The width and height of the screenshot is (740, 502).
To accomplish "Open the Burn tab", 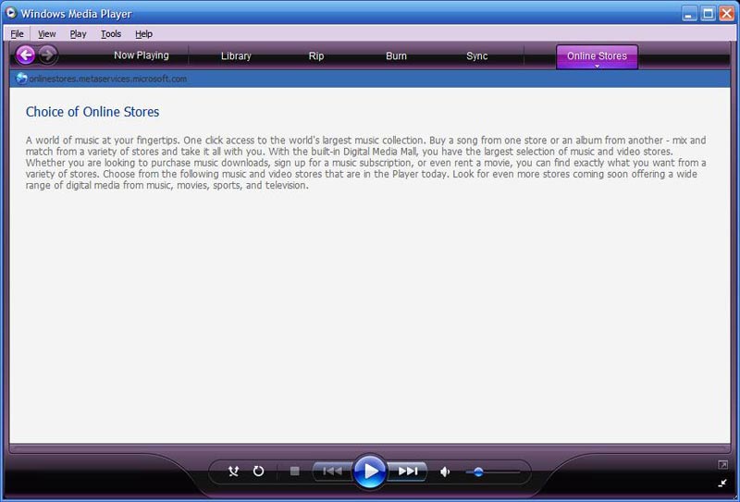I will 396,56.
